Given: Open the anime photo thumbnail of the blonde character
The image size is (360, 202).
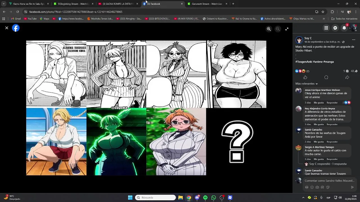Looking at the screenshot, I should point(56,142).
